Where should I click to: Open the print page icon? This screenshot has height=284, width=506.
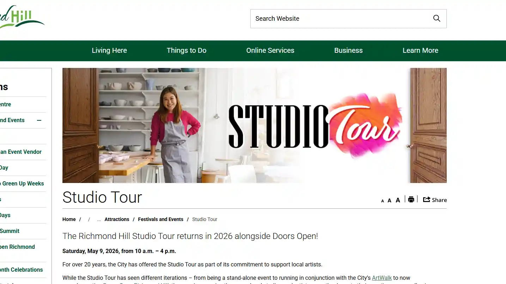(411, 199)
